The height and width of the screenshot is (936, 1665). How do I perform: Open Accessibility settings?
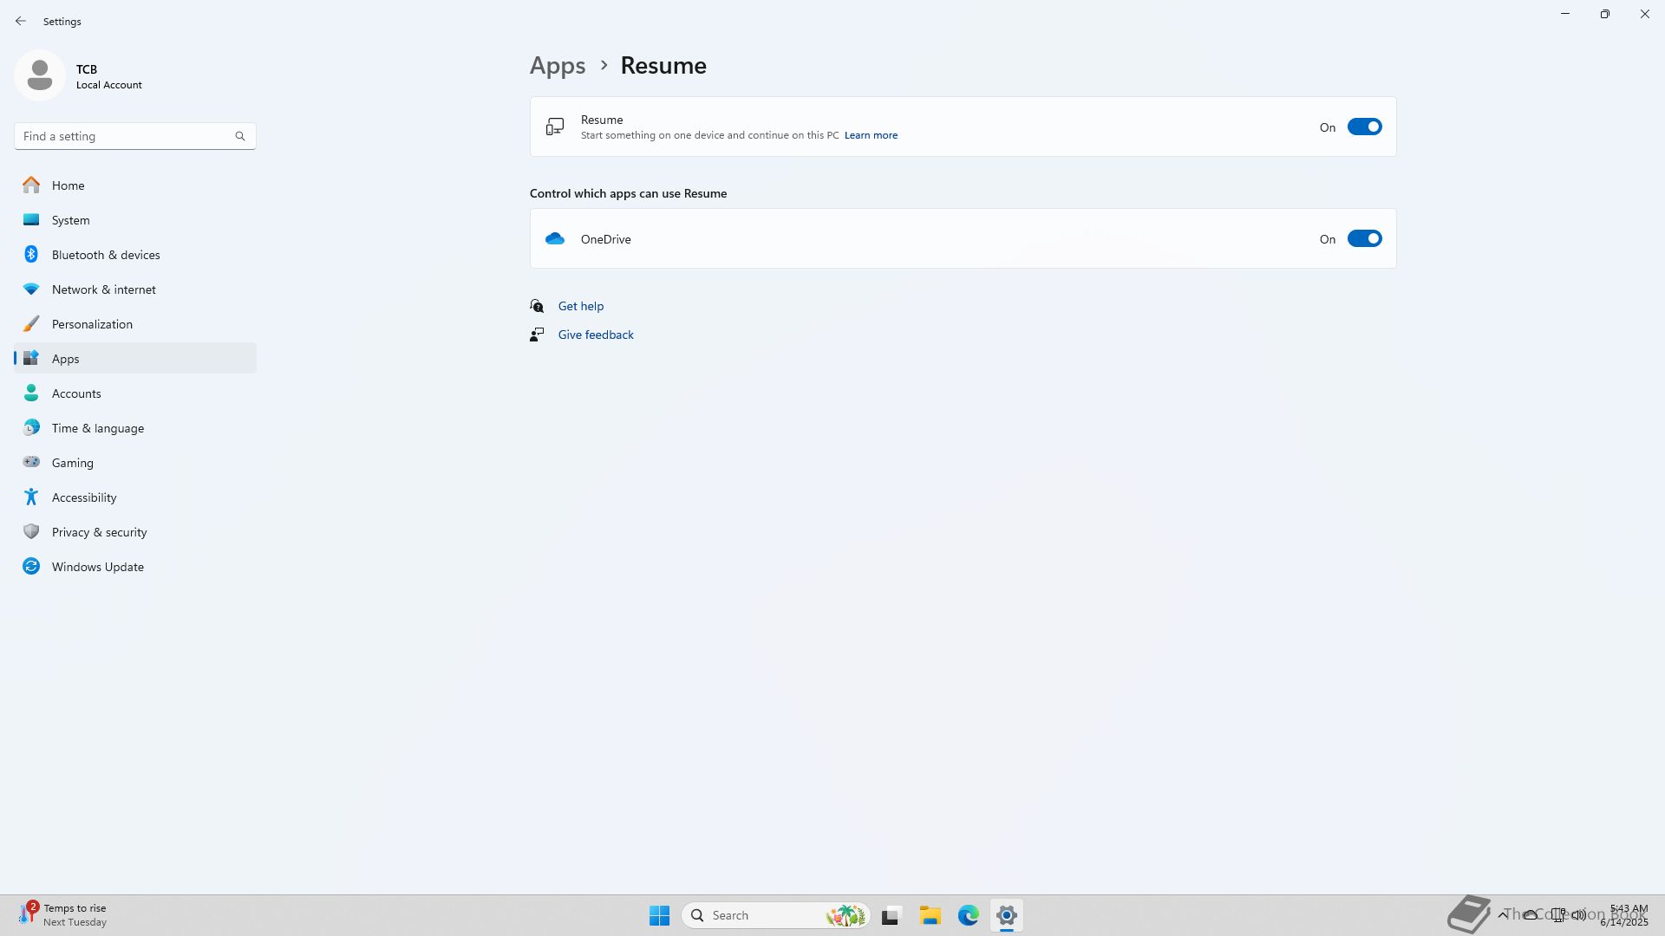click(x=84, y=497)
